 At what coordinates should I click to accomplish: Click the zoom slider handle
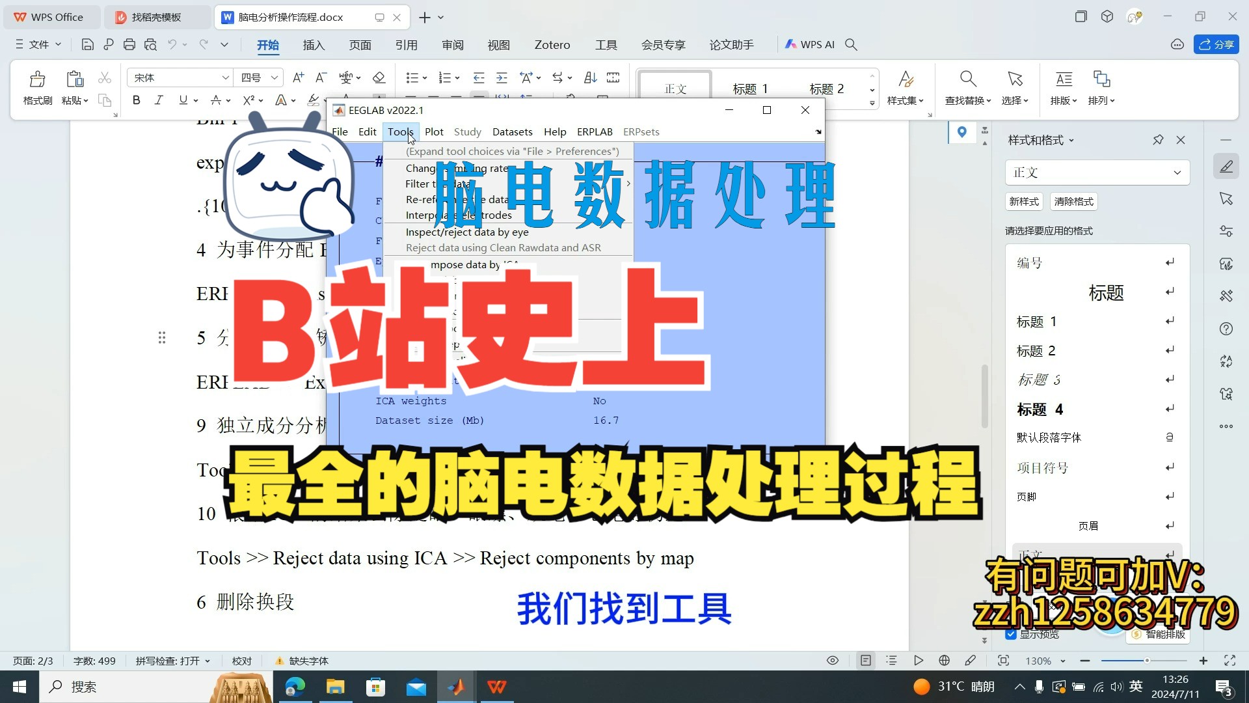click(x=1147, y=661)
